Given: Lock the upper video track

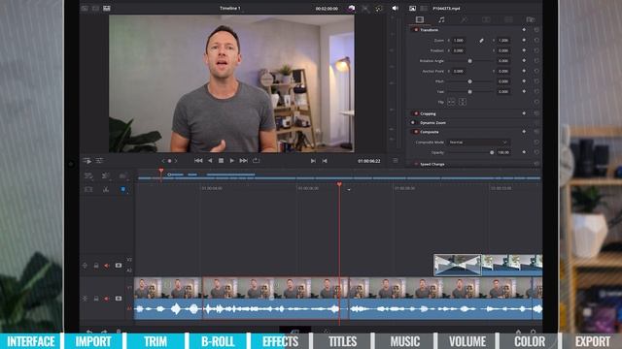Looking at the screenshot, I should point(96,266).
